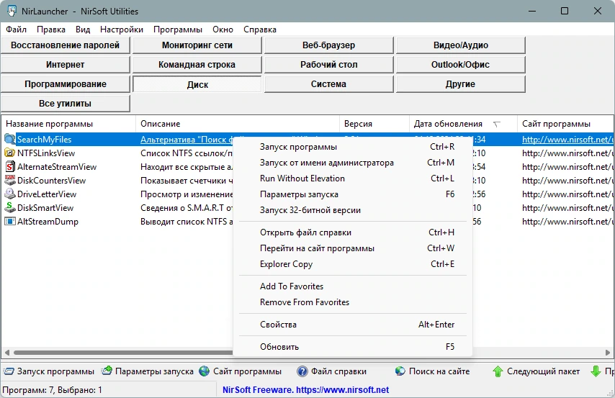Switch to Другие category

(x=460, y=84)
